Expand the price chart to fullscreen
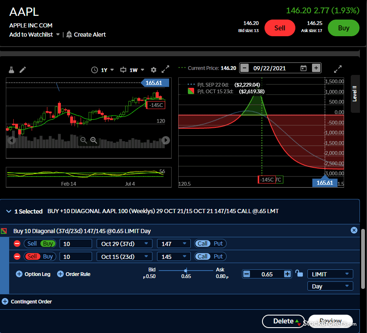This screenshot has height=333, width=367. [x=165, y=70]
